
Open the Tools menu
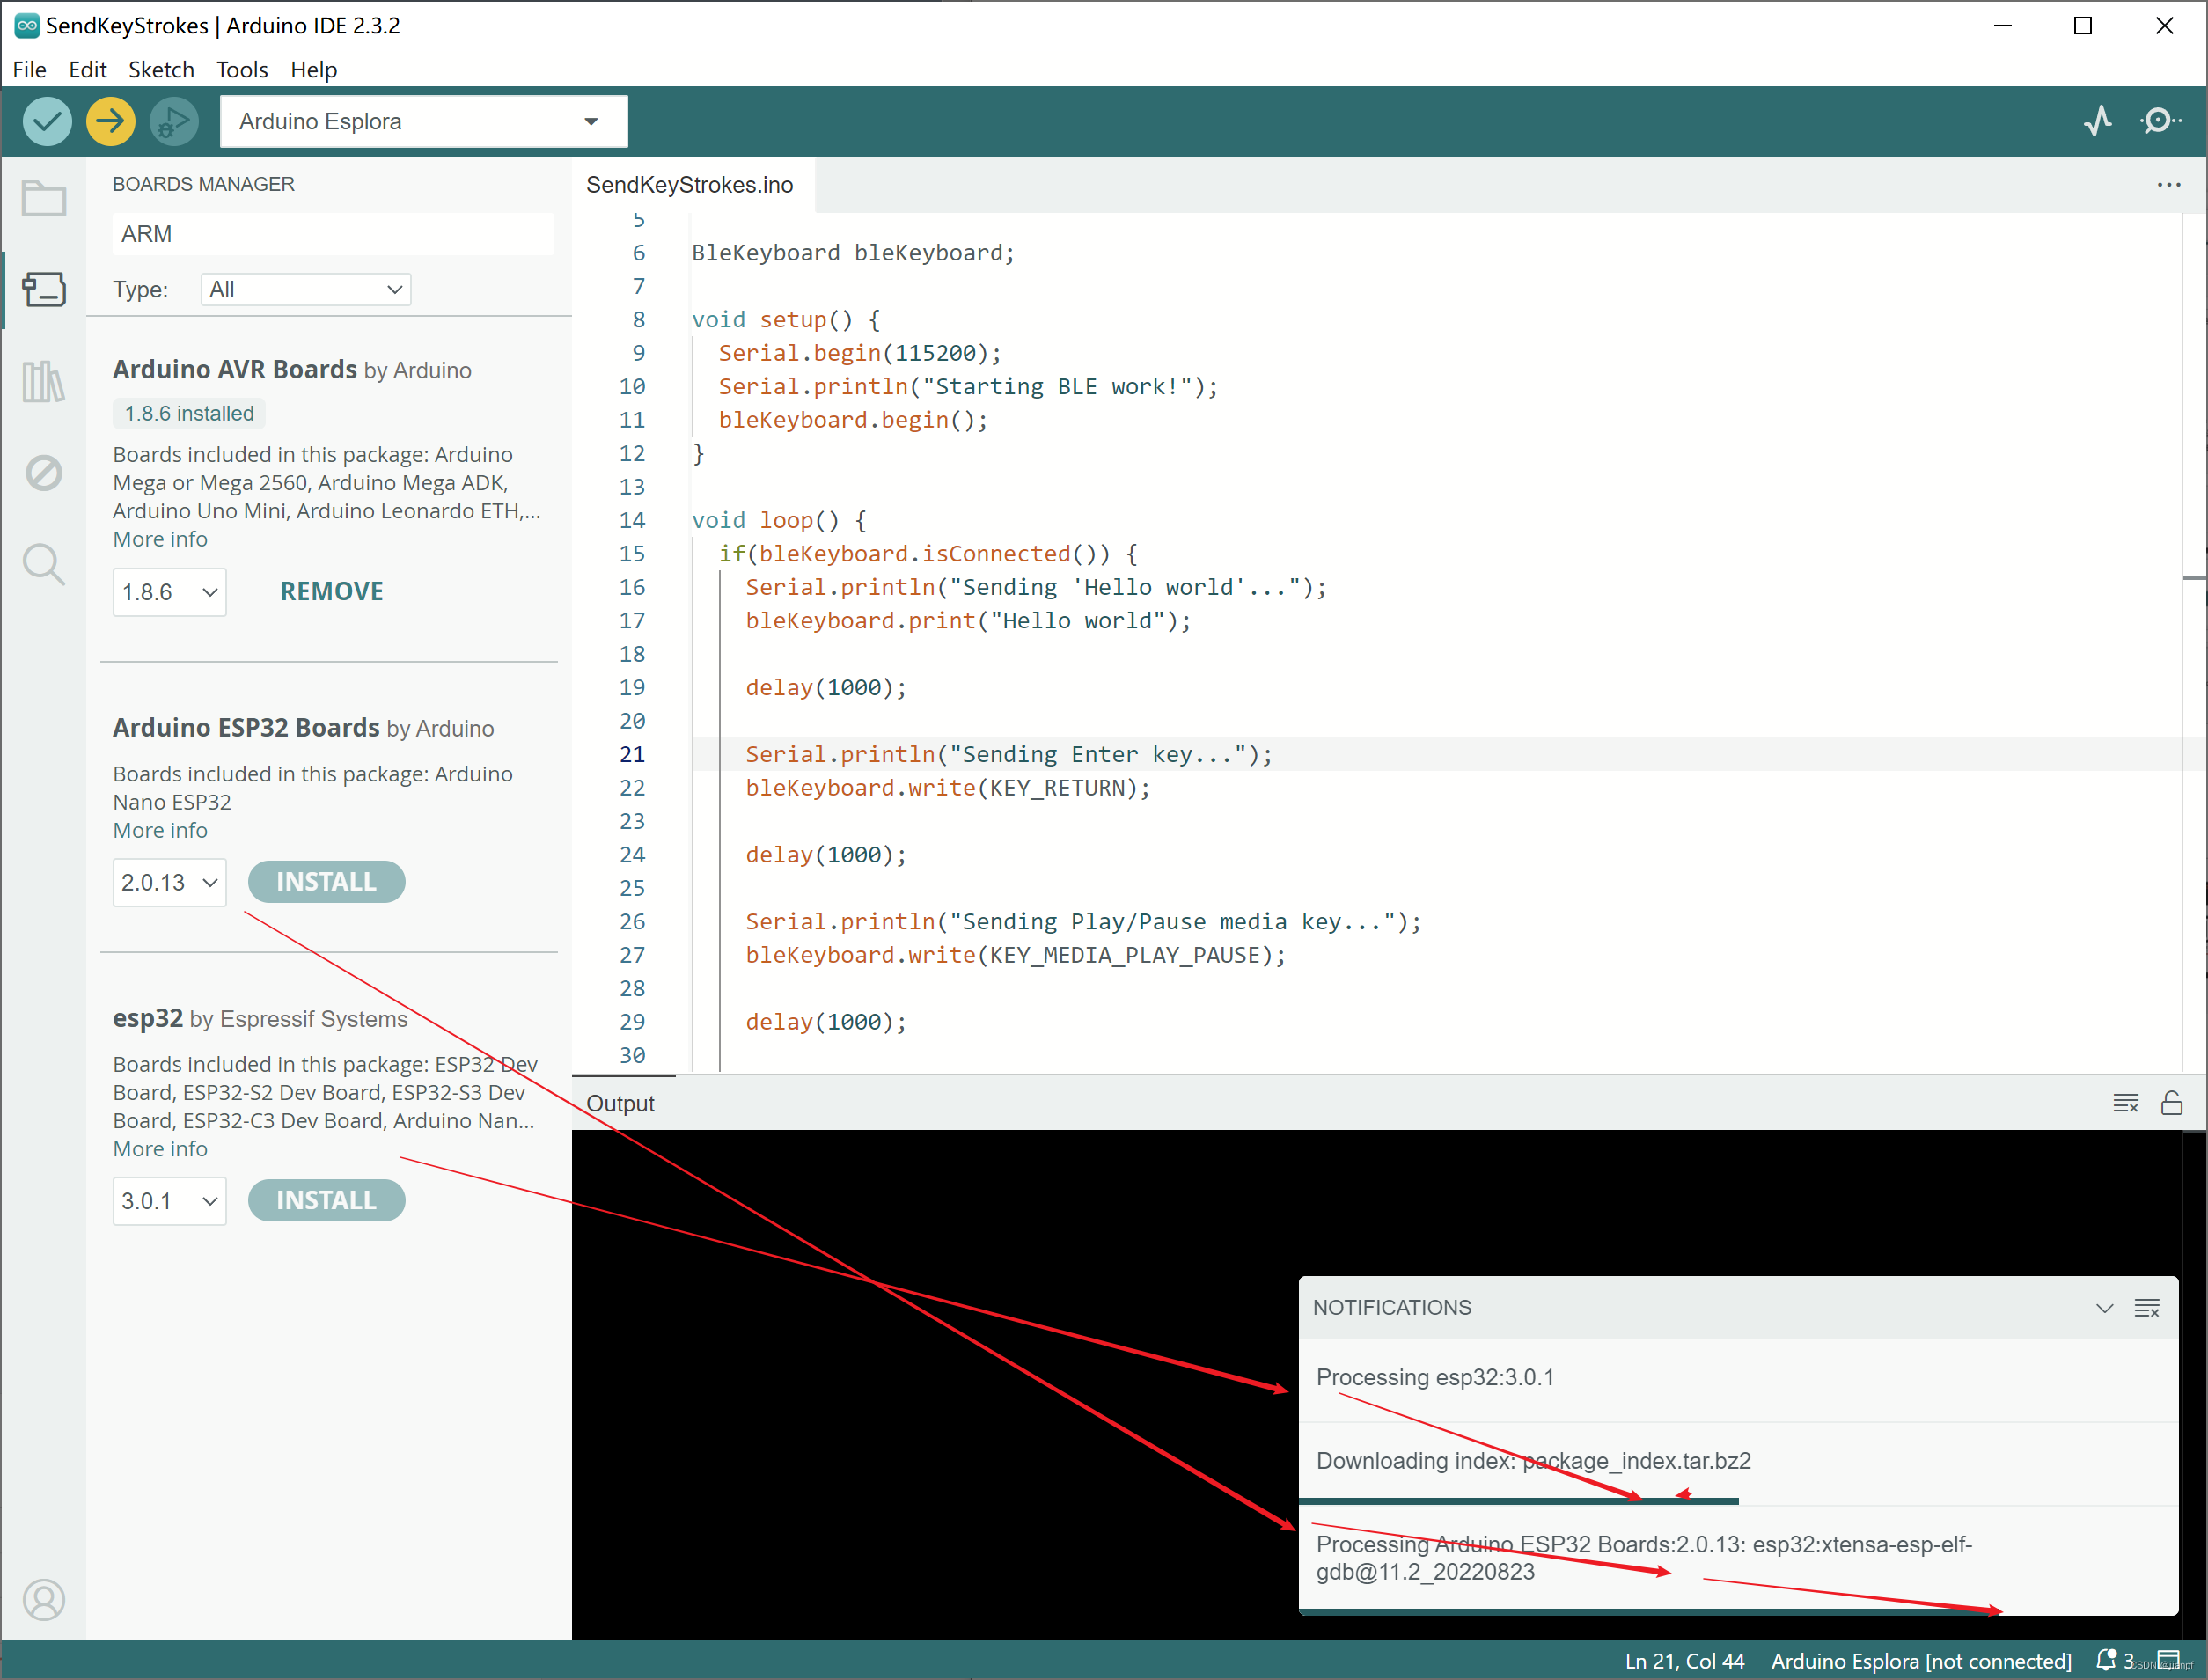click(x=242, y=69)
